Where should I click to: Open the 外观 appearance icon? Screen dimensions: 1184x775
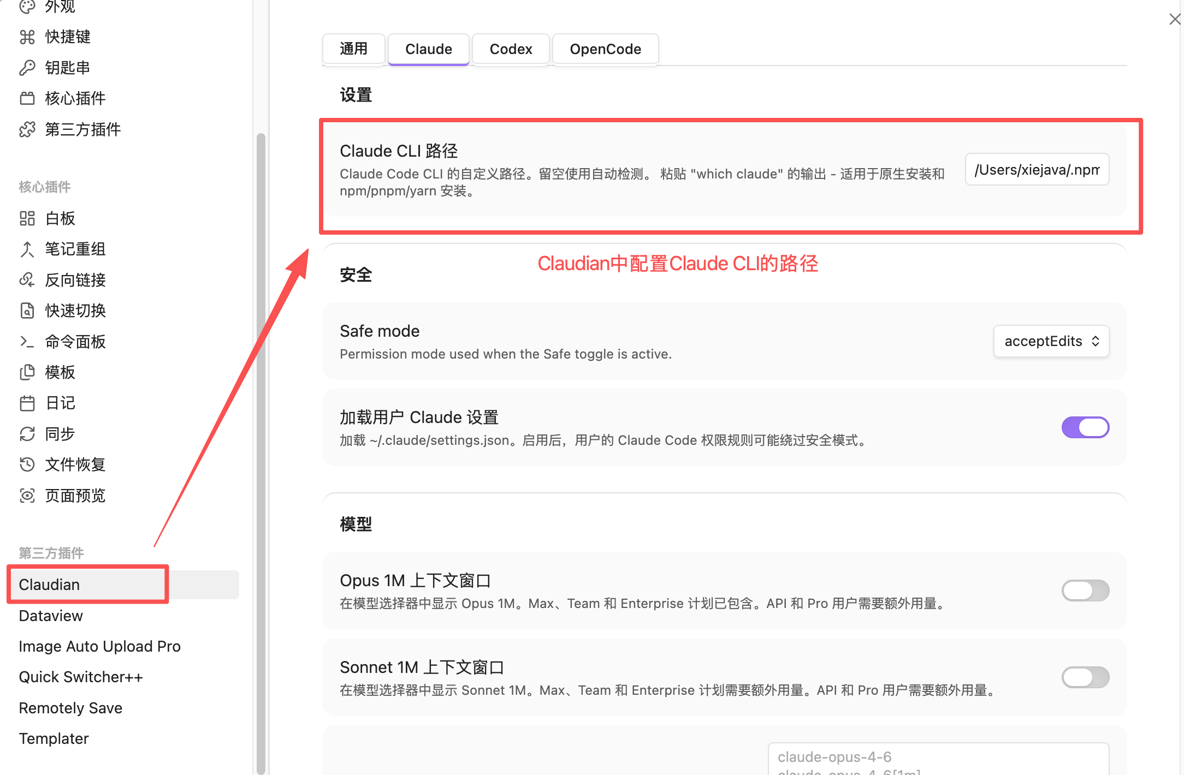(x=27, y=7)
